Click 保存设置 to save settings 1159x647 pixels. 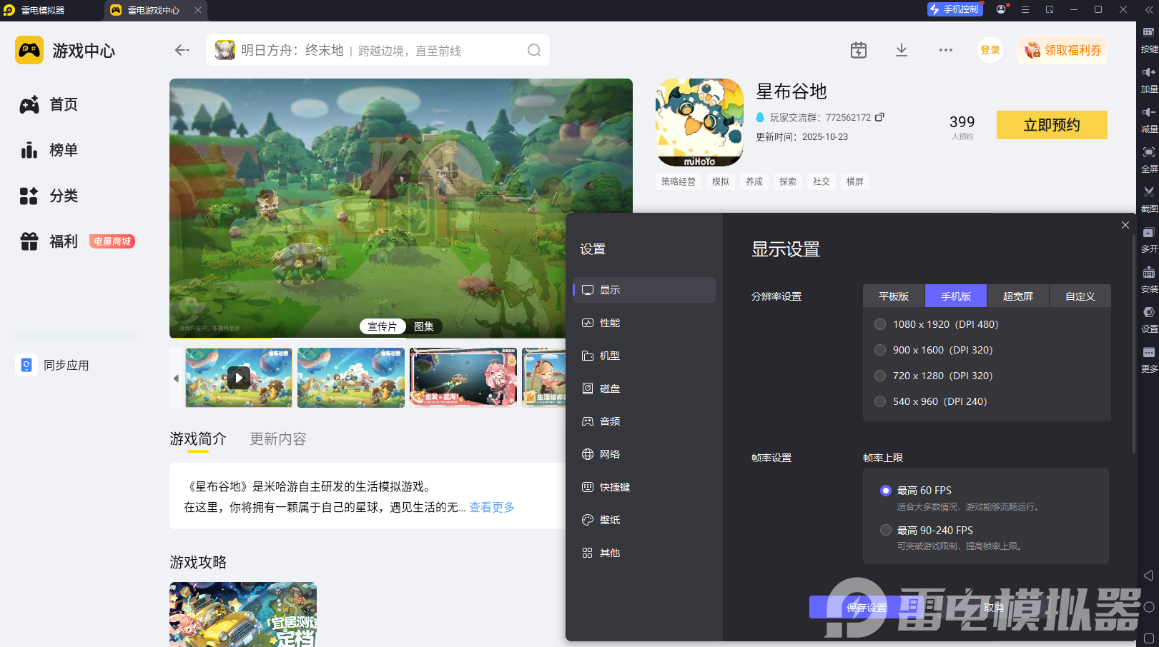[867, 608]
